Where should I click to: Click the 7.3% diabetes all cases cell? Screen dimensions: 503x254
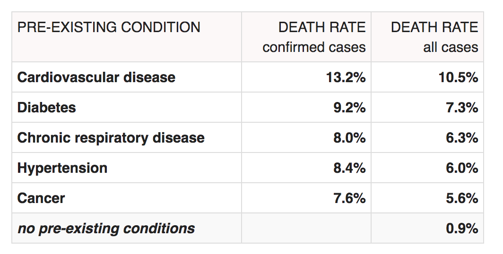462,108
